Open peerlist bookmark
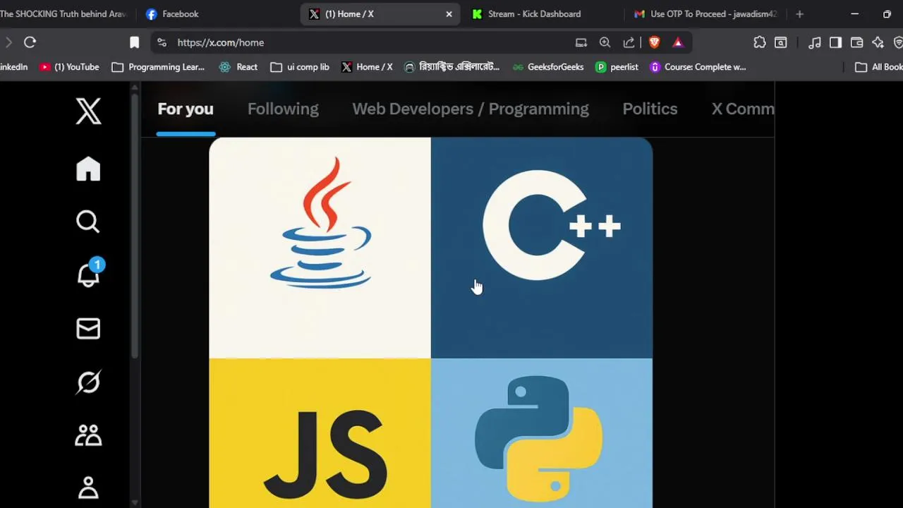The image size is (903, 508). 617,67
